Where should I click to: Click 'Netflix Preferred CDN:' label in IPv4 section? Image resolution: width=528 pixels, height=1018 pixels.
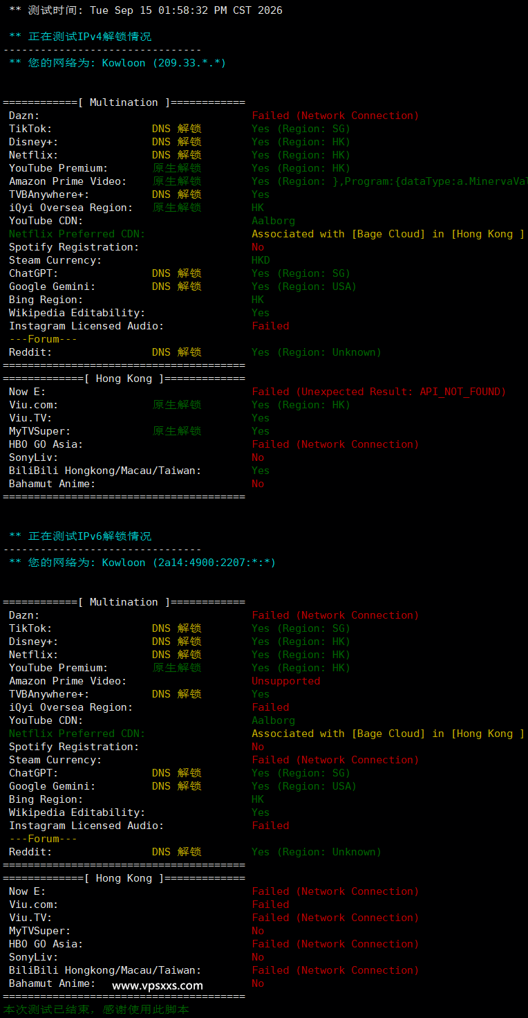[x=77, y=234]
